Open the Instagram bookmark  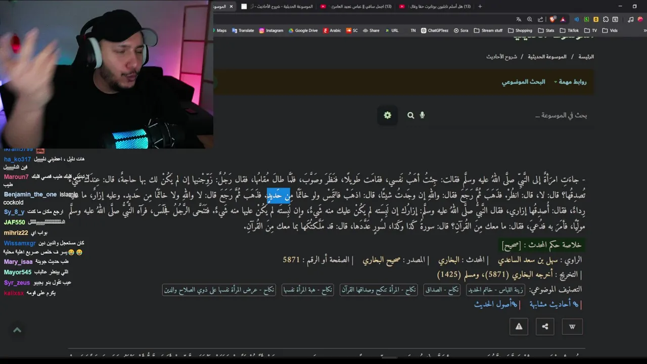point(271,30)
